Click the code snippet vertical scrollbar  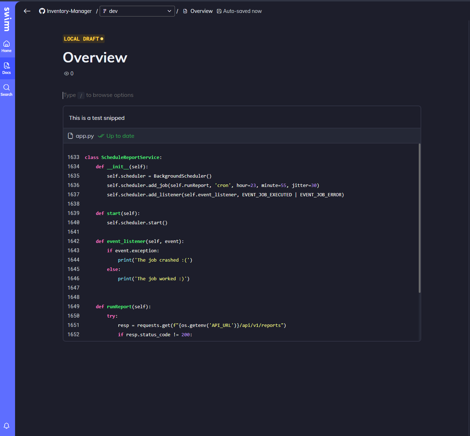pos(419,218)
